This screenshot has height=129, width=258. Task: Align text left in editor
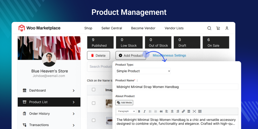[x=167, y=111]
